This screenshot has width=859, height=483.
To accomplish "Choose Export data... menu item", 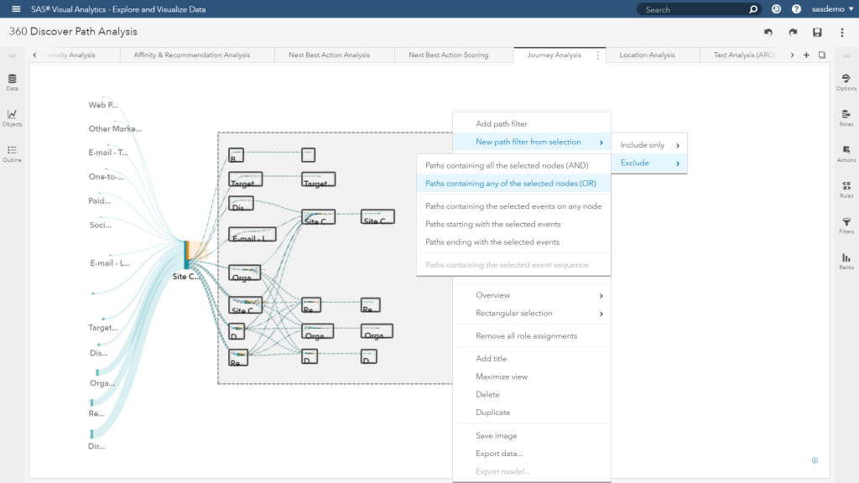I will 531,454.
